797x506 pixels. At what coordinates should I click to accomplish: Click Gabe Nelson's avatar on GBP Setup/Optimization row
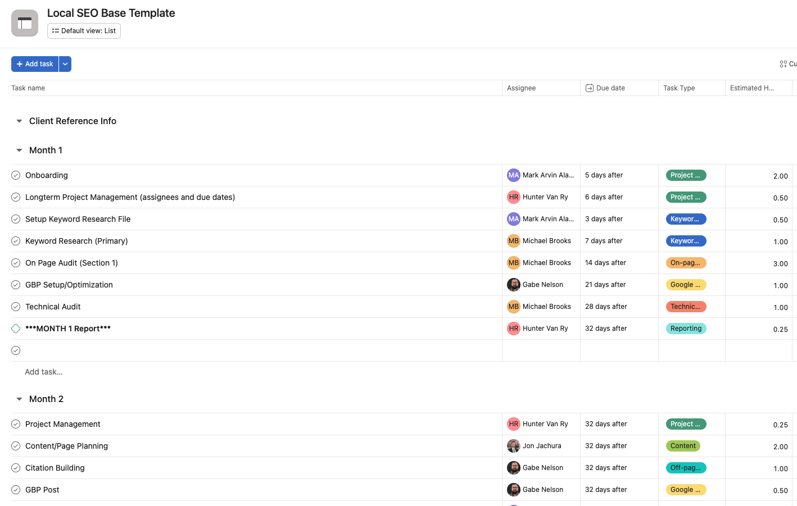click(514, 285)
